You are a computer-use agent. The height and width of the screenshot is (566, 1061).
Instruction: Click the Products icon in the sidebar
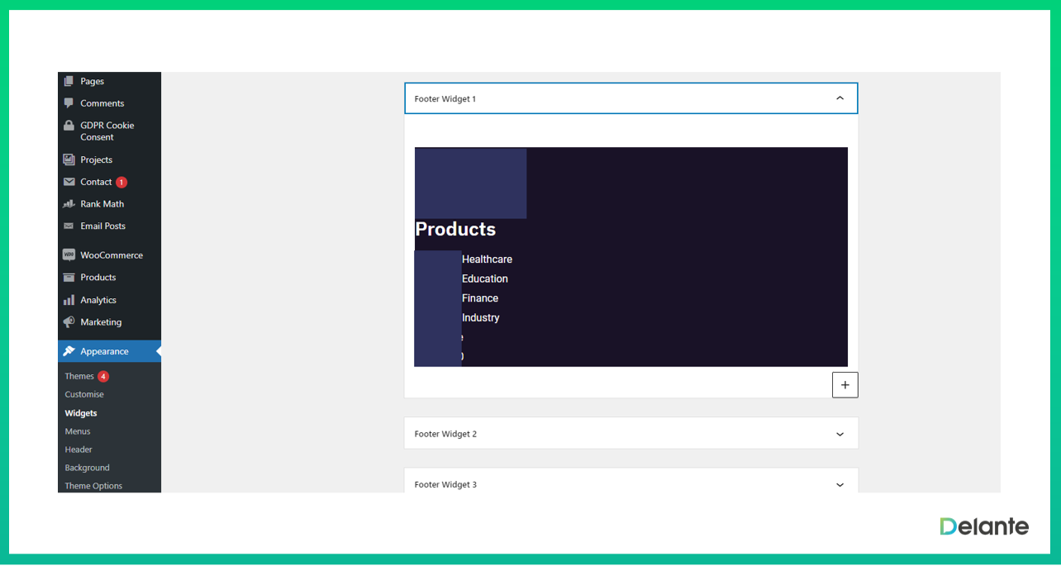point(69,277)
